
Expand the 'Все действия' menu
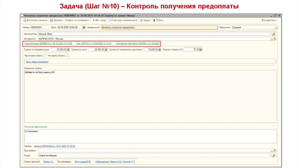click(270, 20)
